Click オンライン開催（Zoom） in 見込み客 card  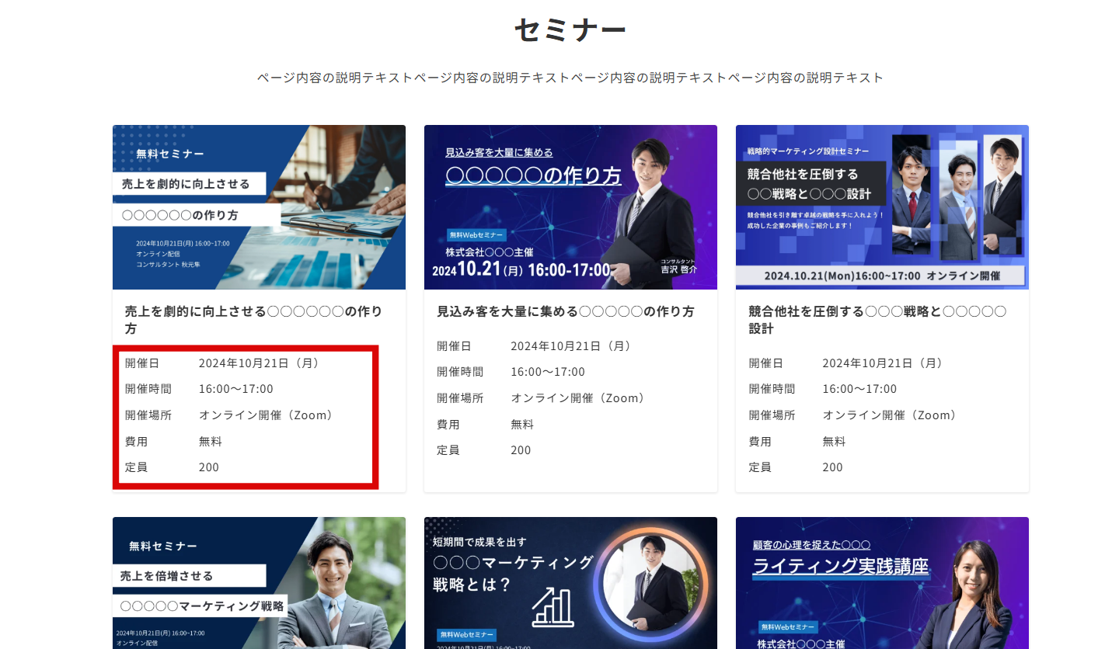577,398
